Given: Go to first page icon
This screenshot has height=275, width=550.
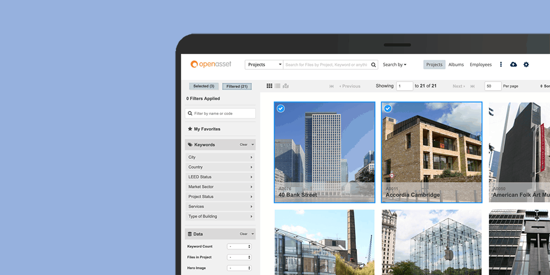Looking at the screenshot, I should 332,86.
